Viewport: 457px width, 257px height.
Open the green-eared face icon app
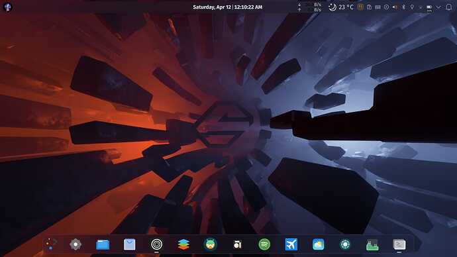(210, 244)
